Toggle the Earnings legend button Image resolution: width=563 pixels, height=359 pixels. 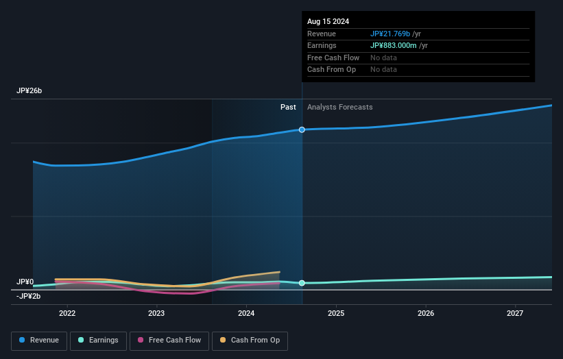pos(98,341)
